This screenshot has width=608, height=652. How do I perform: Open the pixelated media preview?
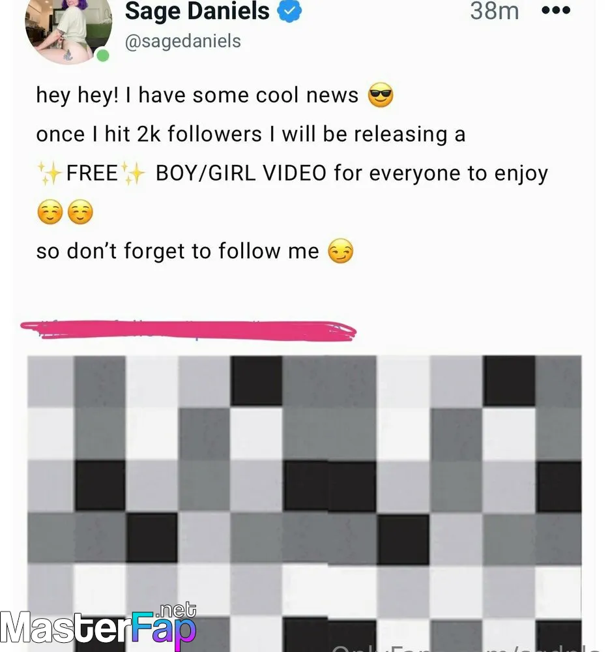coord(304,503)
